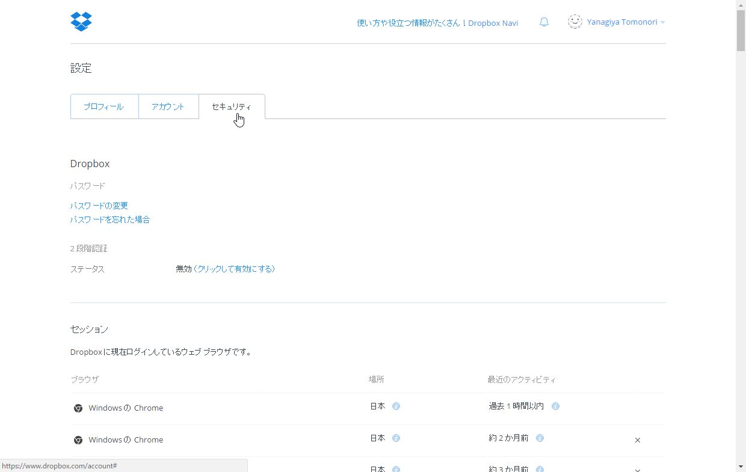Click the page scrollbar thumb
The image size is (746, 472).
click(x=741, y=30)
